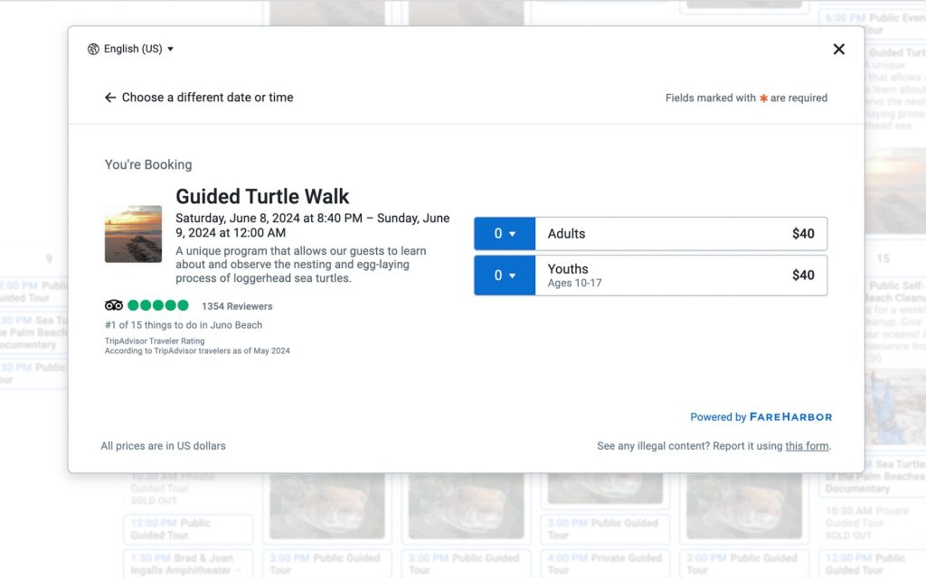Close the booking dialog with X

tap(838, 49)
